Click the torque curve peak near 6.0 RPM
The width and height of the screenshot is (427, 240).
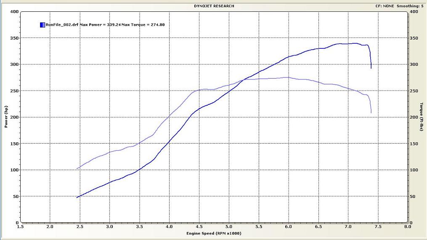pos(287,77)
